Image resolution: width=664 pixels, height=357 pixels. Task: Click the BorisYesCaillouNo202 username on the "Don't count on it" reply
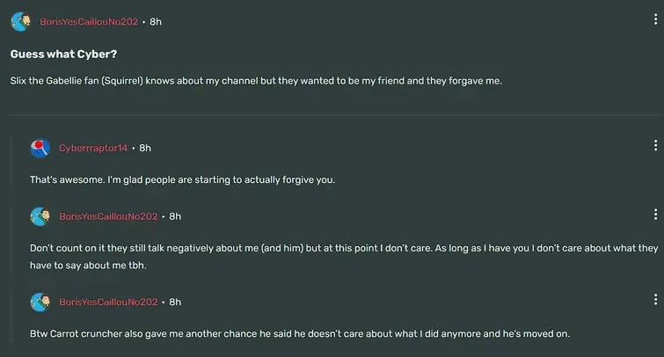108,216
